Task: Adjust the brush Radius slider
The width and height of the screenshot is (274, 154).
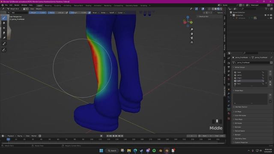Action: click(x=57, y=12)
